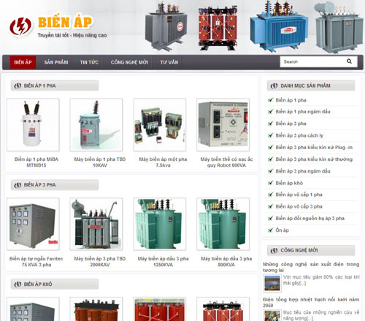Open Máy biến áp 3 pha TBD 2000KAV image
Viewport: 365px width, 321px height.
pos(96,224)
